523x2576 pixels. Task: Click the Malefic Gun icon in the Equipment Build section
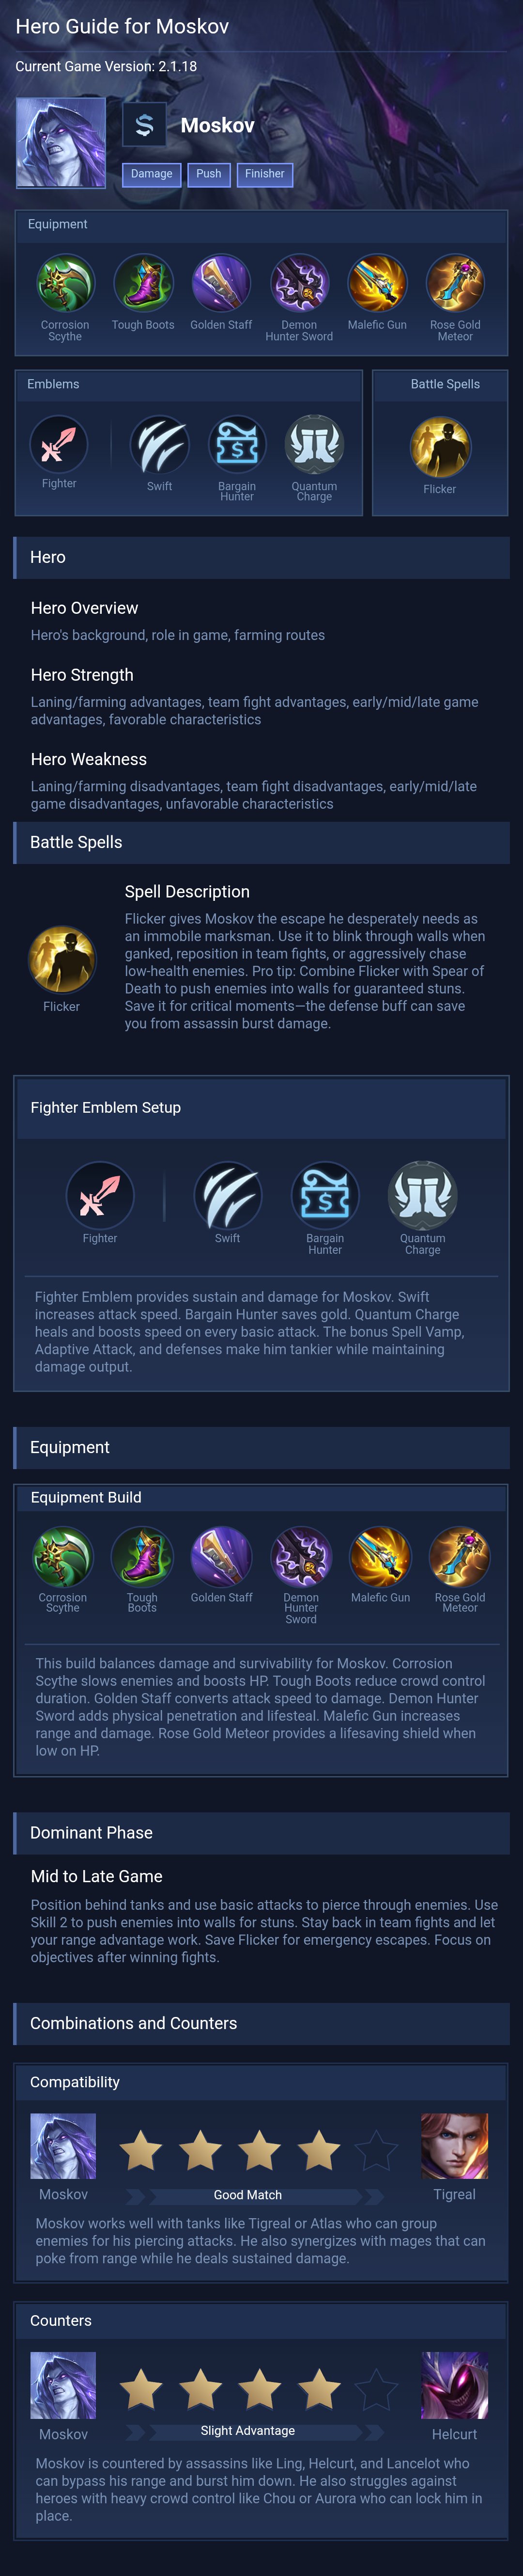380,1557
